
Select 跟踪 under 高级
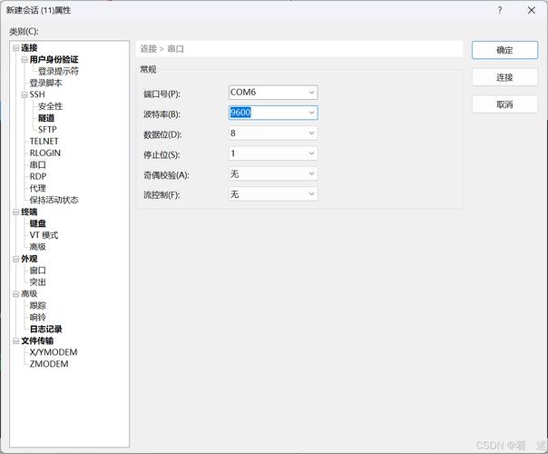[x=38, y=305]
